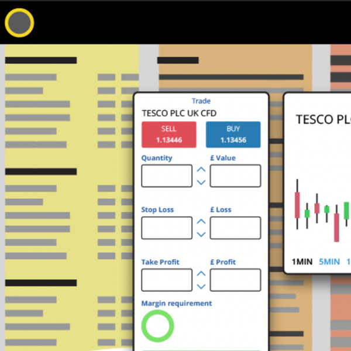Image resolution: width=351 pixels, height=351 pixels.
Task: Lower Take Profit using down chevron
Action: pyautogui.click(x=201, y=287)
